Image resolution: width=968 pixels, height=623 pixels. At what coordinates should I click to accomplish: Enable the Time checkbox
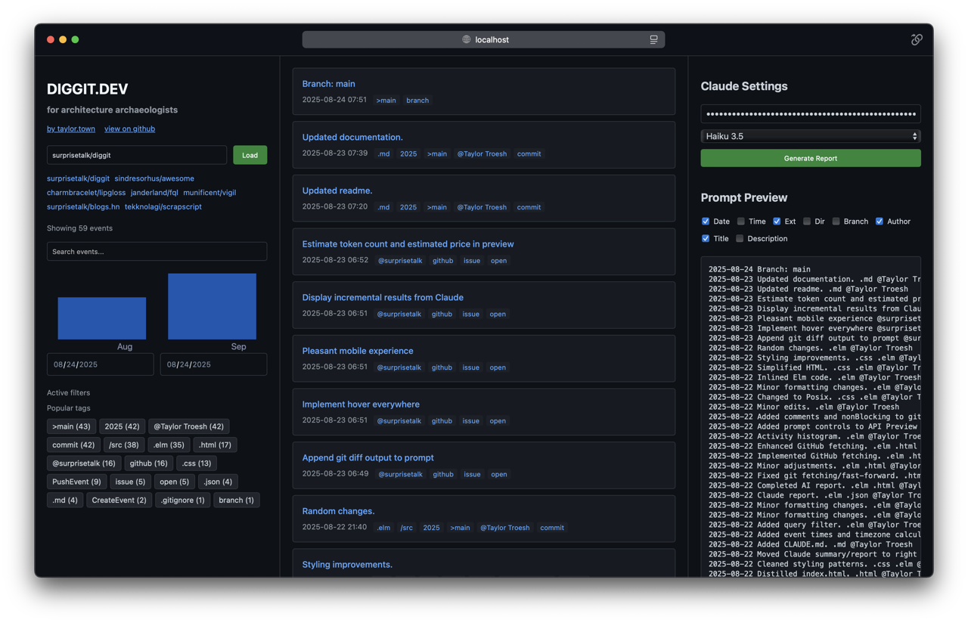[x=741, y=222]
